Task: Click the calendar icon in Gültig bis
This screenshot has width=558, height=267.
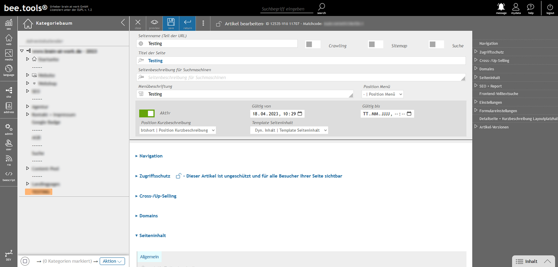Action: pyautogui.click(x=409, y=114)
